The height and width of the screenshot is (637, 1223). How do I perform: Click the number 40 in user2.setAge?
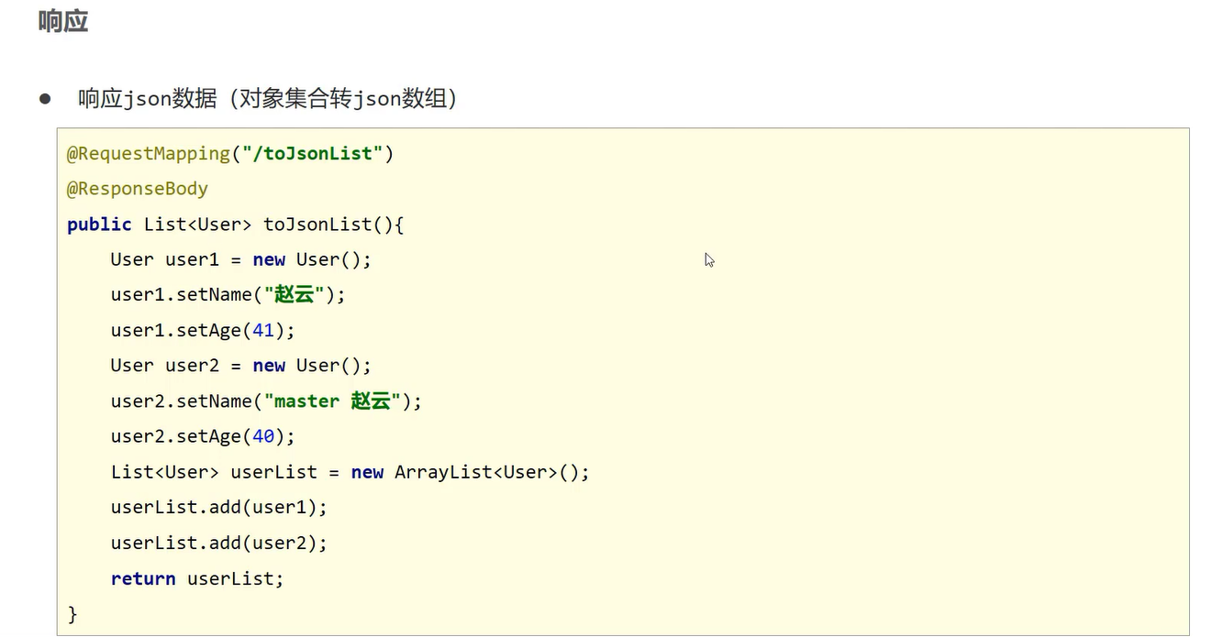pos(263,436)
